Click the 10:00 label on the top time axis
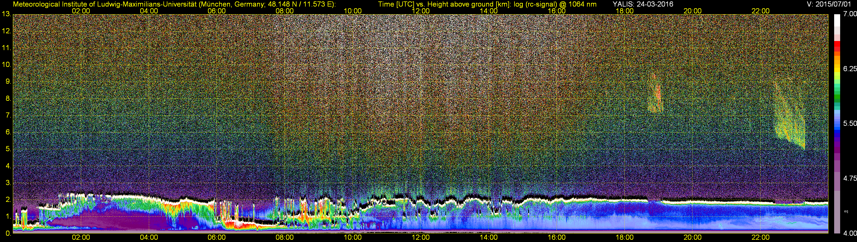The image size is (857, 242). coord(353,11)
